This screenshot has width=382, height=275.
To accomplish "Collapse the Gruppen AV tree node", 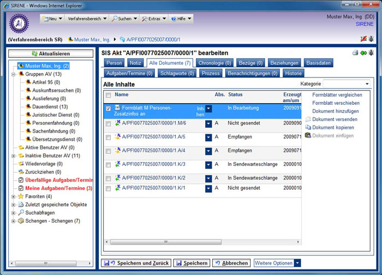I will (x=14, y=74).
